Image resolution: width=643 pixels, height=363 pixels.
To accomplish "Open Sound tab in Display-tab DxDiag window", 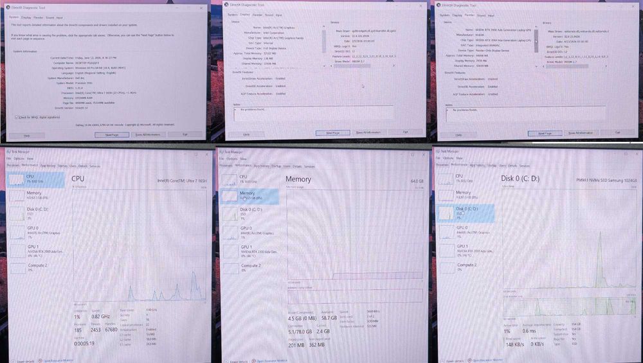I will tap(269, 15).
